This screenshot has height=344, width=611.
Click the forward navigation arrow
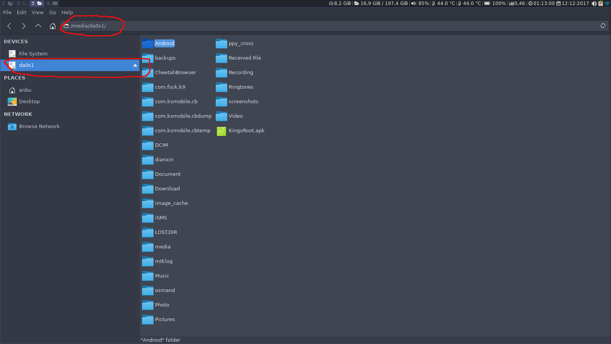[24, 26]
